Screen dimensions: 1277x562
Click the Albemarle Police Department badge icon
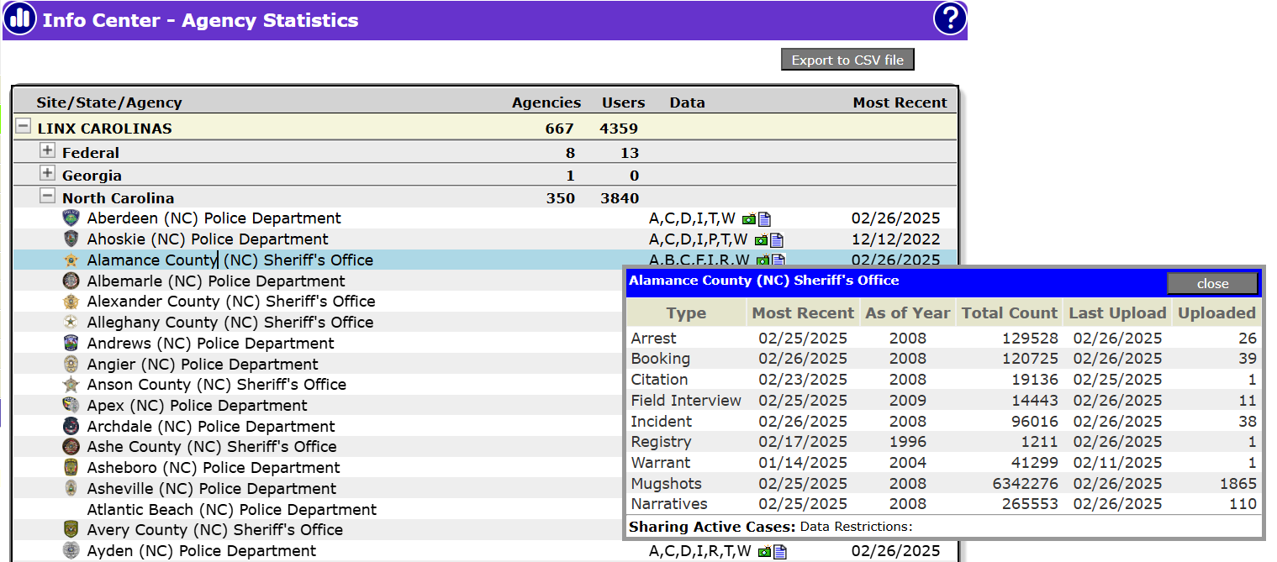click(x=71, y=281)
